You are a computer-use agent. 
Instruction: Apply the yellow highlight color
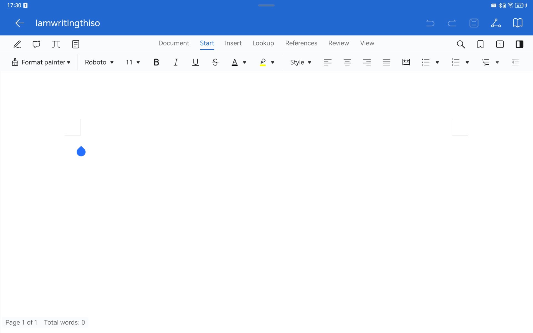pos(263,62)
